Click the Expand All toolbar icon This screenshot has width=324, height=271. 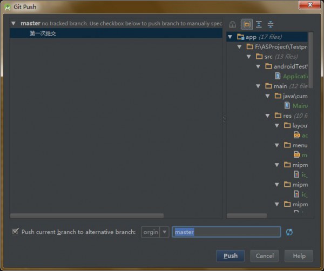click(x=259, y=24)
